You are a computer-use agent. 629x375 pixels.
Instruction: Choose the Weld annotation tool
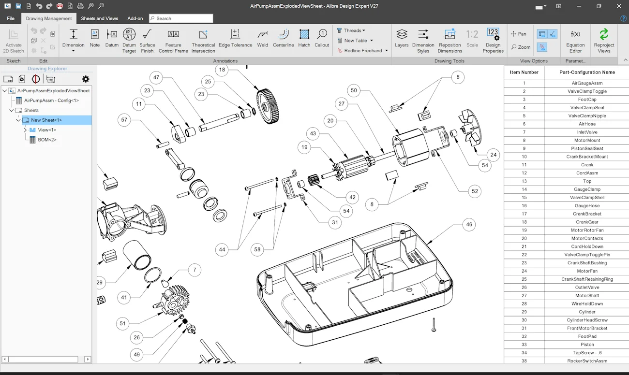click(x=263, y=39)
